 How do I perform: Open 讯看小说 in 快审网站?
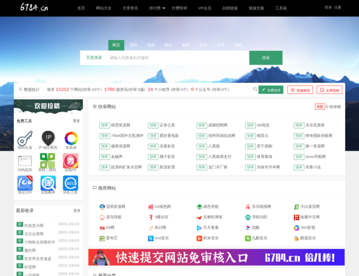point(313,167)
